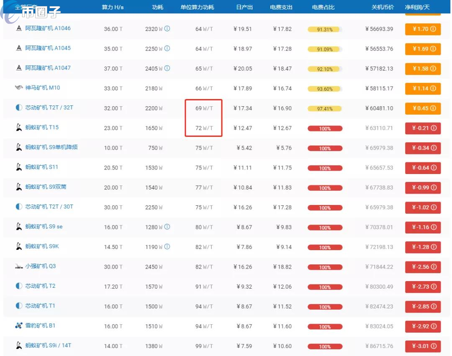Open 蚂蚁矿机 S9双筒 miner link

(x=46, y=187)
